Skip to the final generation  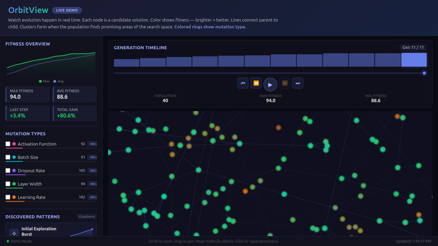(298, 83)
